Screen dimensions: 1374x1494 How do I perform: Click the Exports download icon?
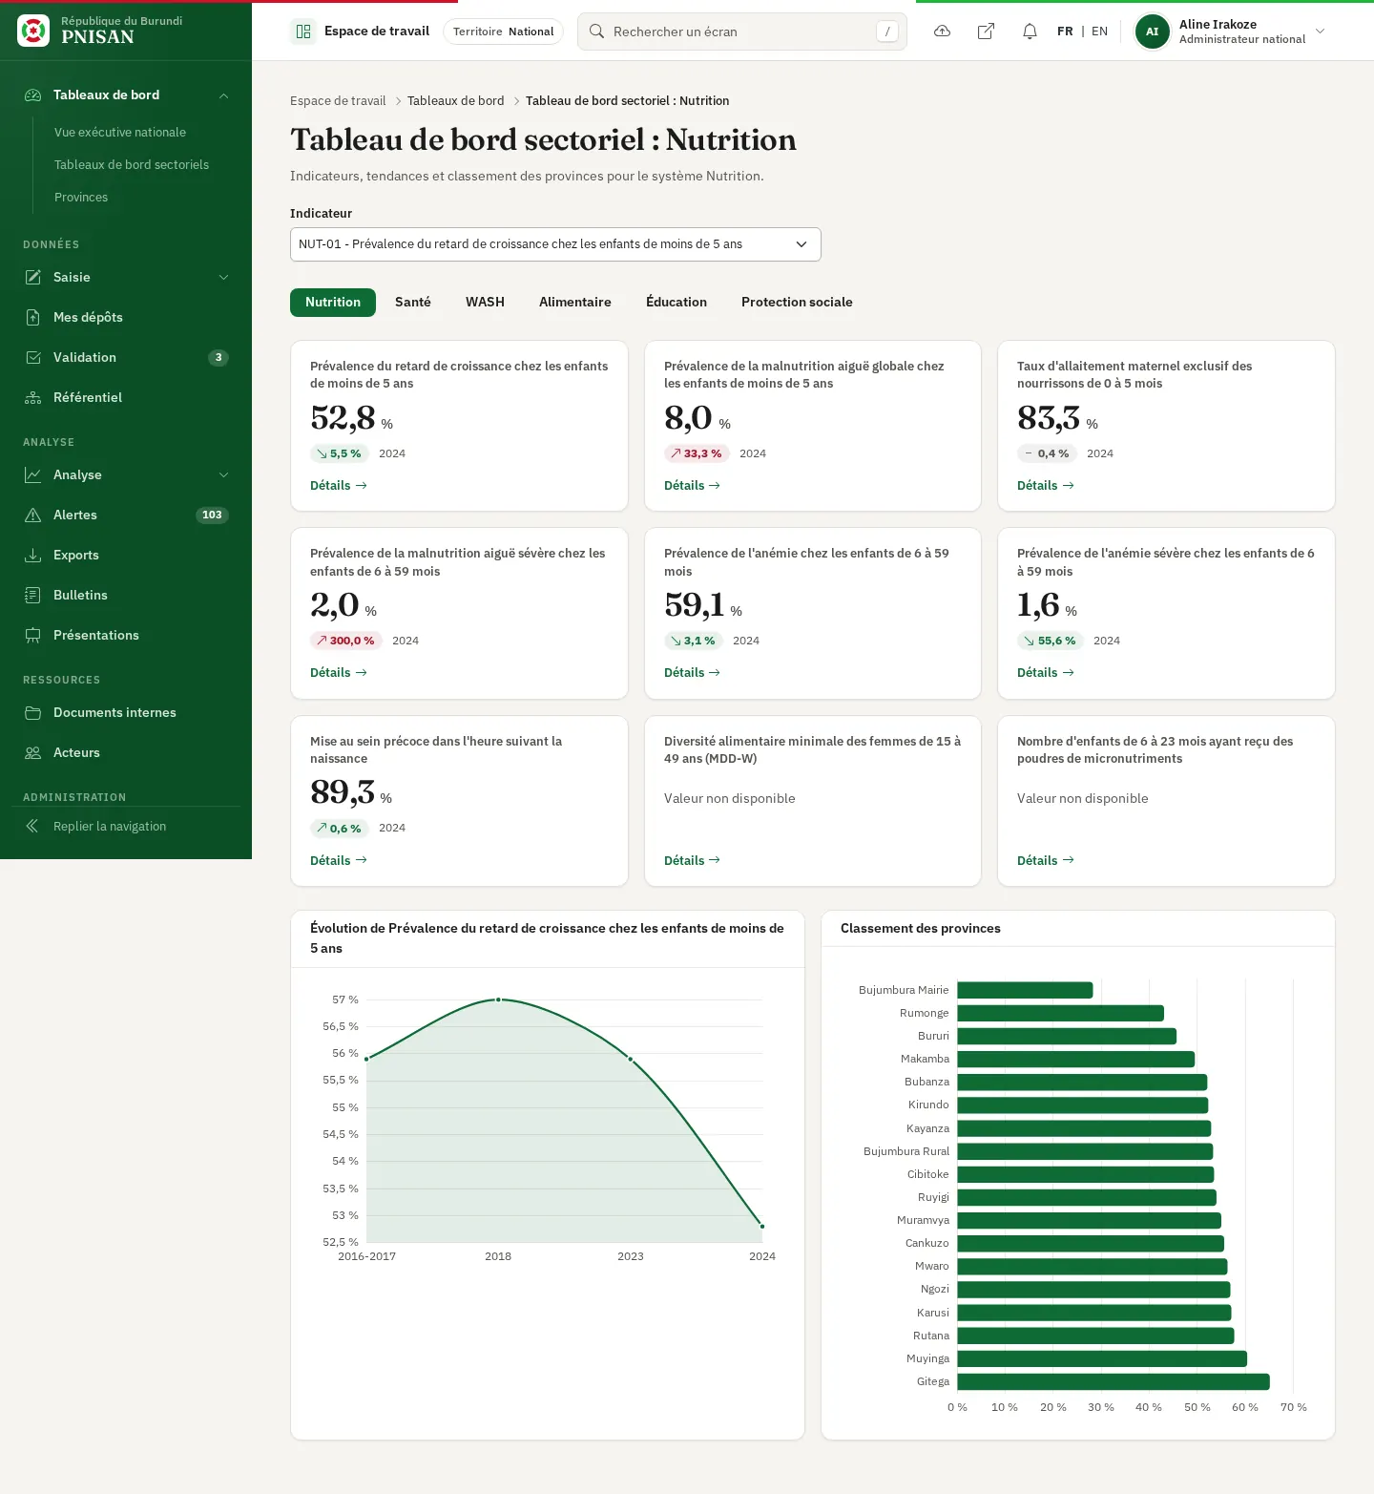[33, 555]
